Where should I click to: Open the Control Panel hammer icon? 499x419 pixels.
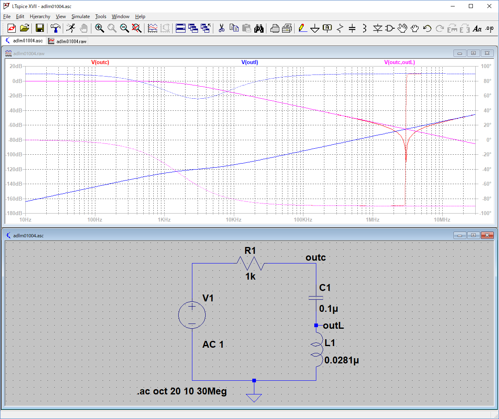pos(56,28)
